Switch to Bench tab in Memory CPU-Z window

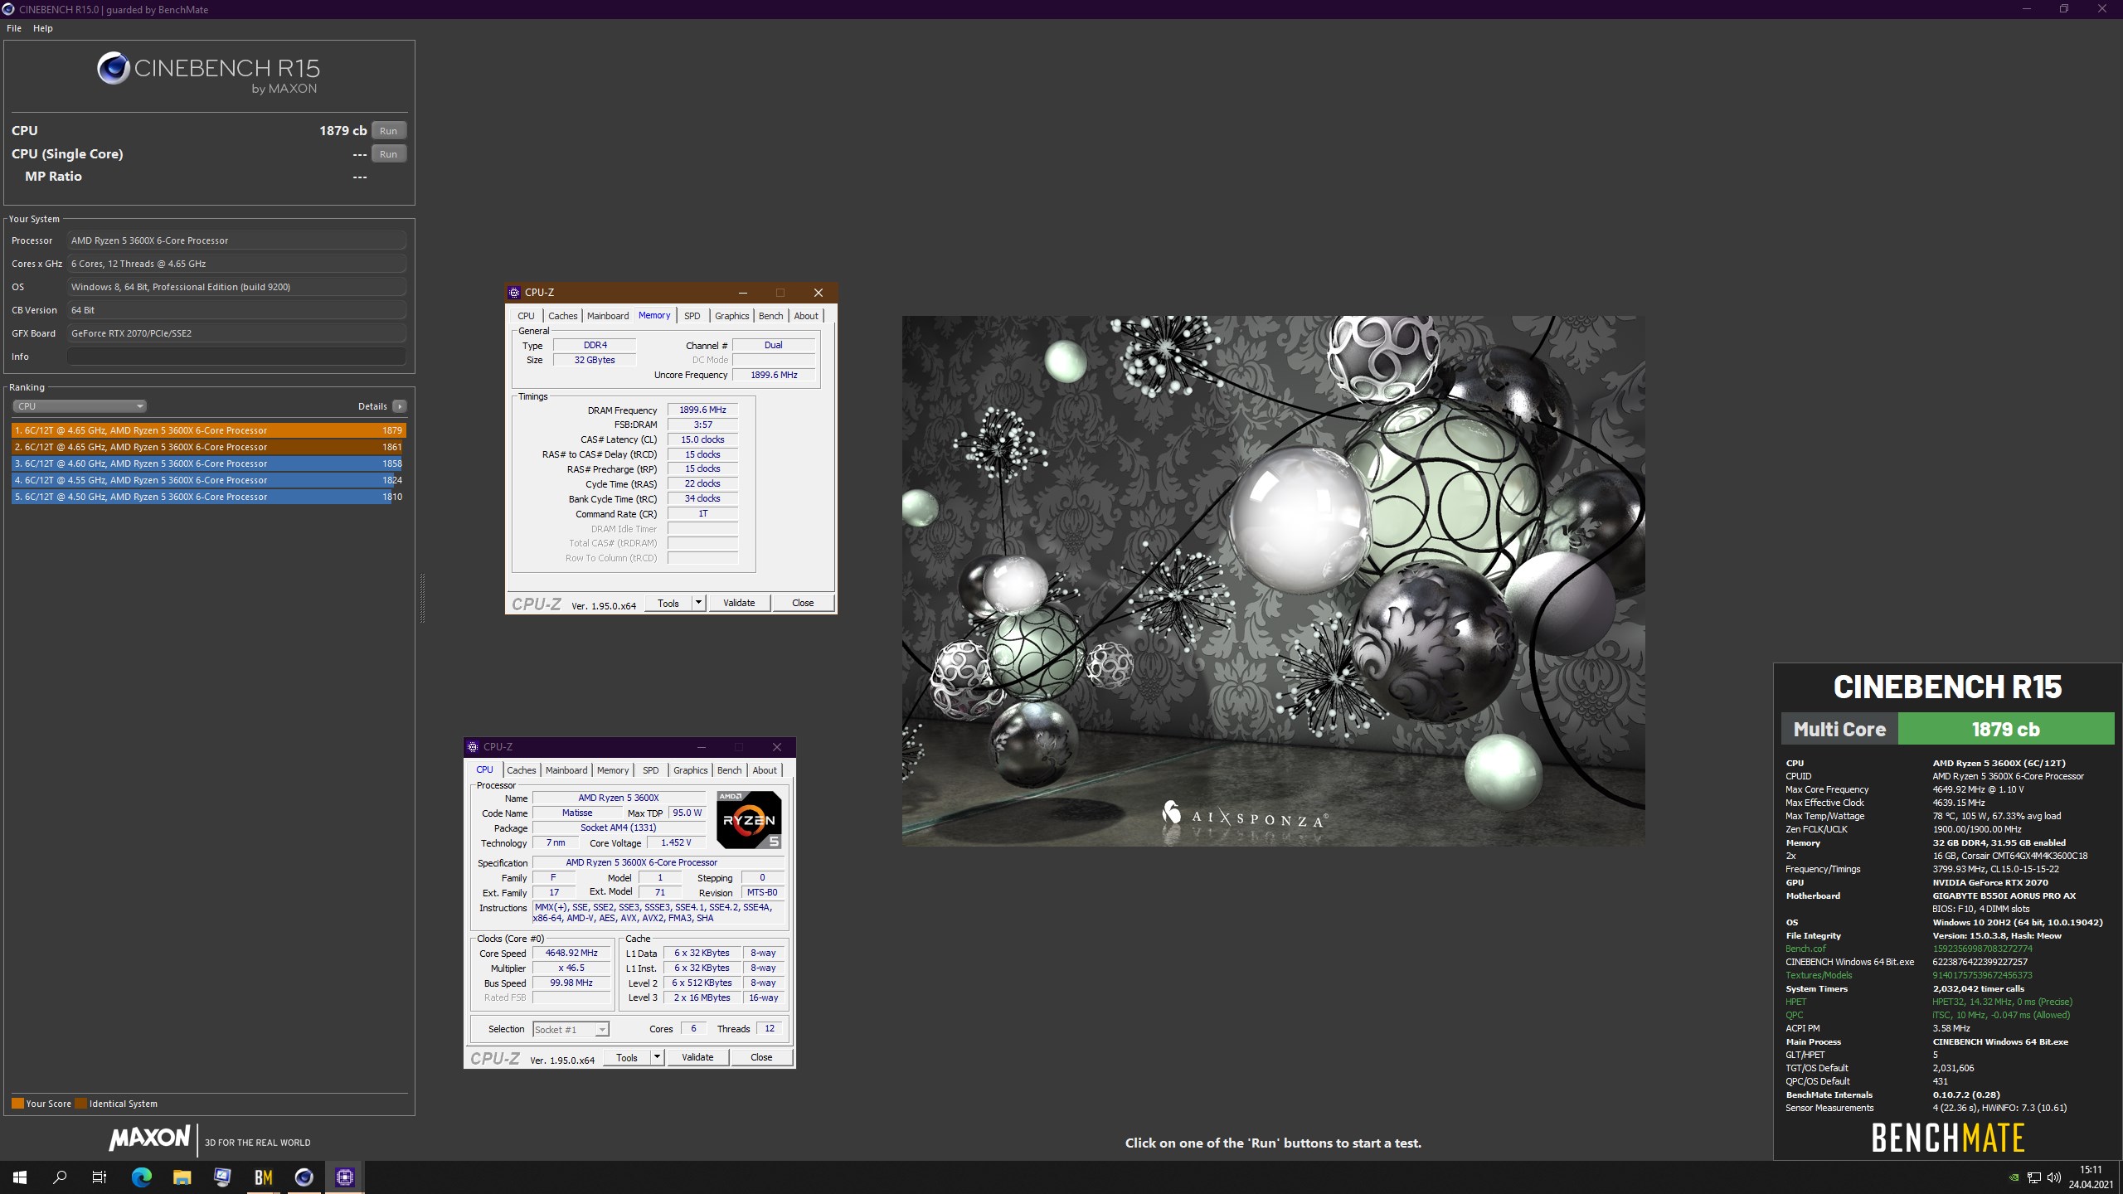(x=770, y=316)
